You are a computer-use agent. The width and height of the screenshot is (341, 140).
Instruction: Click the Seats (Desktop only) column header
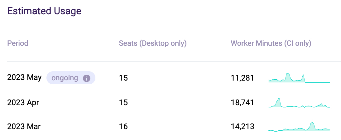[x=153, y=43]
